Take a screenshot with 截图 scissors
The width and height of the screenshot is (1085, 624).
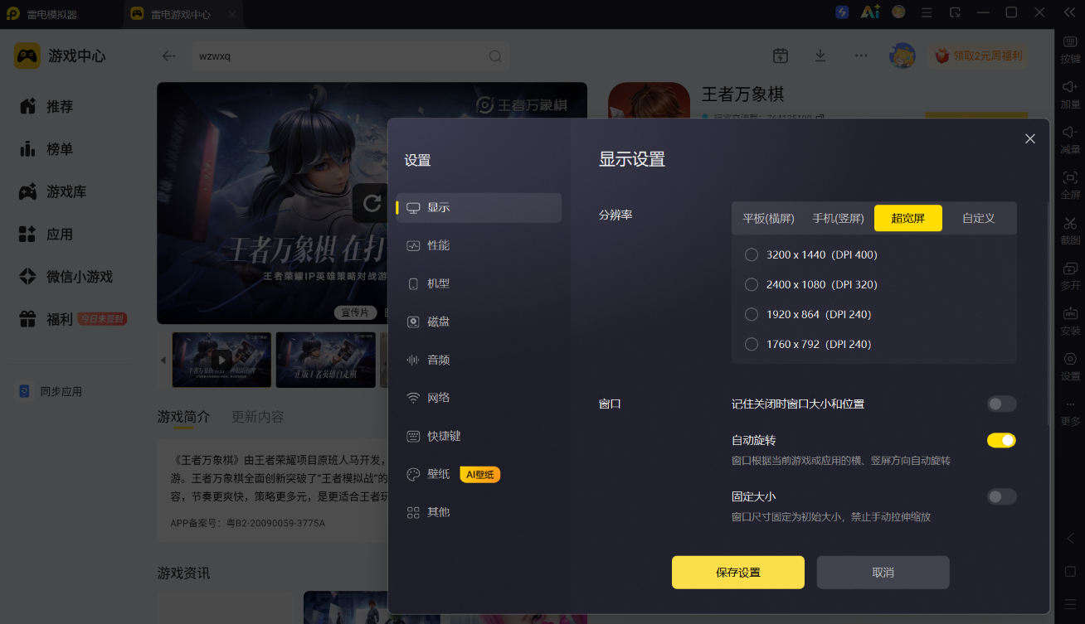[x=1070, y=230]
